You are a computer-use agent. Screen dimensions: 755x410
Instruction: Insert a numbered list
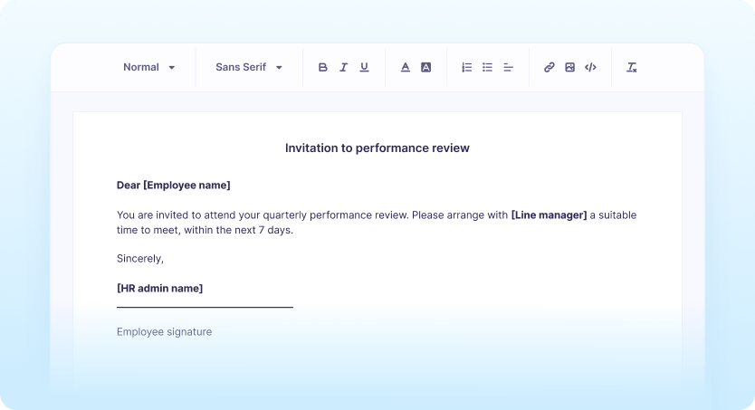[467, 67]
